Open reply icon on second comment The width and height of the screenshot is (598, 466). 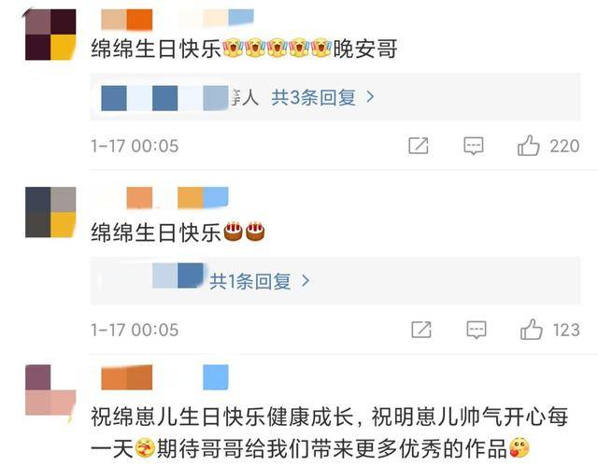[477, 330]
